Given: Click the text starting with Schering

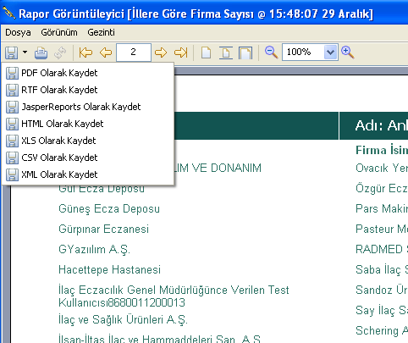Looking at the screenshot, I should (382, 331).
